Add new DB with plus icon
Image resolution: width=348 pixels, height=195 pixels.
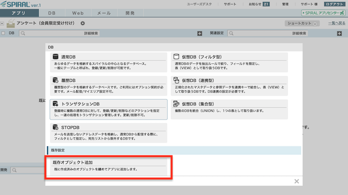(200, 33)
